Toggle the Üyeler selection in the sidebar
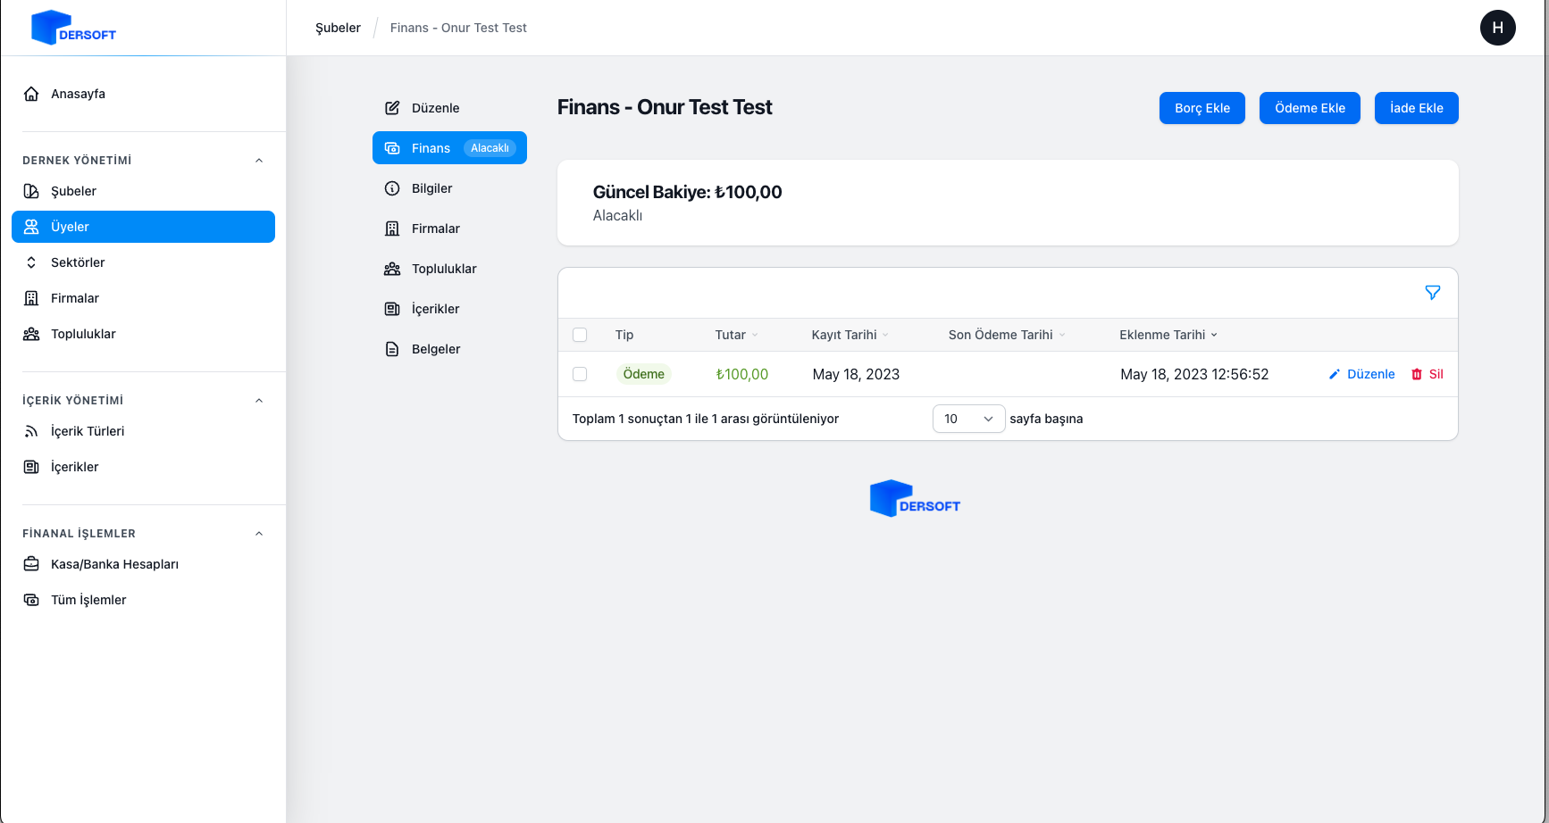The width and height of the screenshot is (1549, 823). 143,227
